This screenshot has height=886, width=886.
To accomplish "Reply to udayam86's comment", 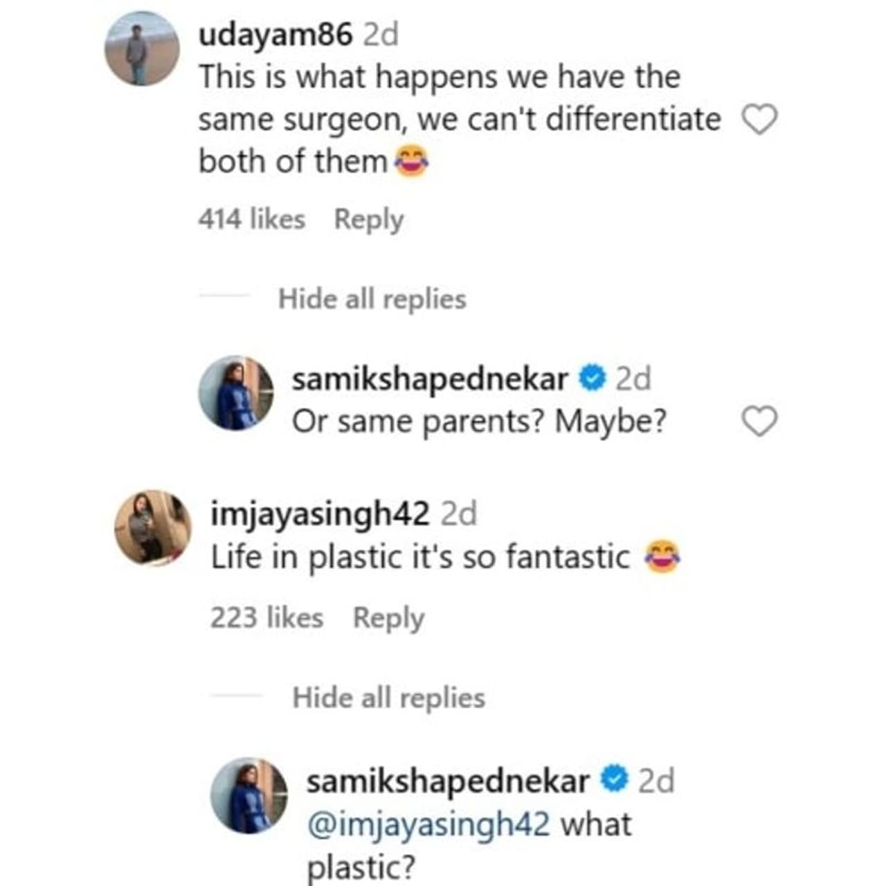I will click(369, 219).
